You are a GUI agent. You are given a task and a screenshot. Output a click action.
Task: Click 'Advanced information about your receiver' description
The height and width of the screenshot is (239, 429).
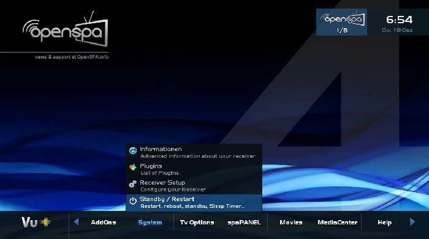pyautogui.click(x=198, y=156)
